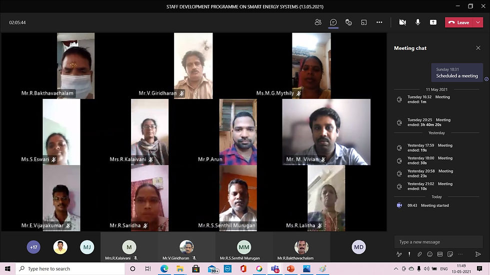The width and height of the screenshot is (490, 275).
Task: Attach a file with paperclip icon
Action: coord(419,254)
